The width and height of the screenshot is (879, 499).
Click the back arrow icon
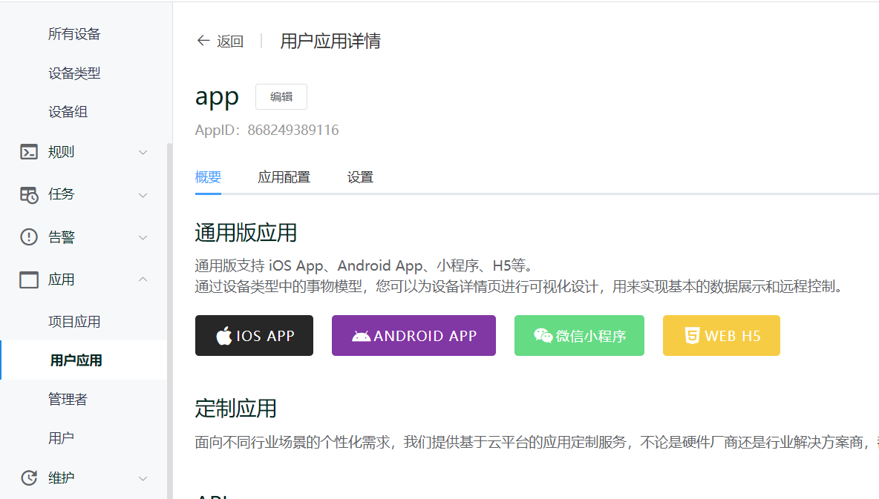click(203, 41)
